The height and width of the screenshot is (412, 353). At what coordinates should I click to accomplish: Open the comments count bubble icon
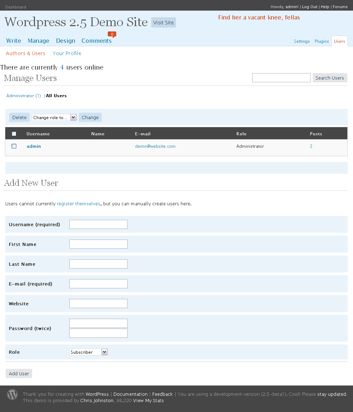tap(112, 34)
